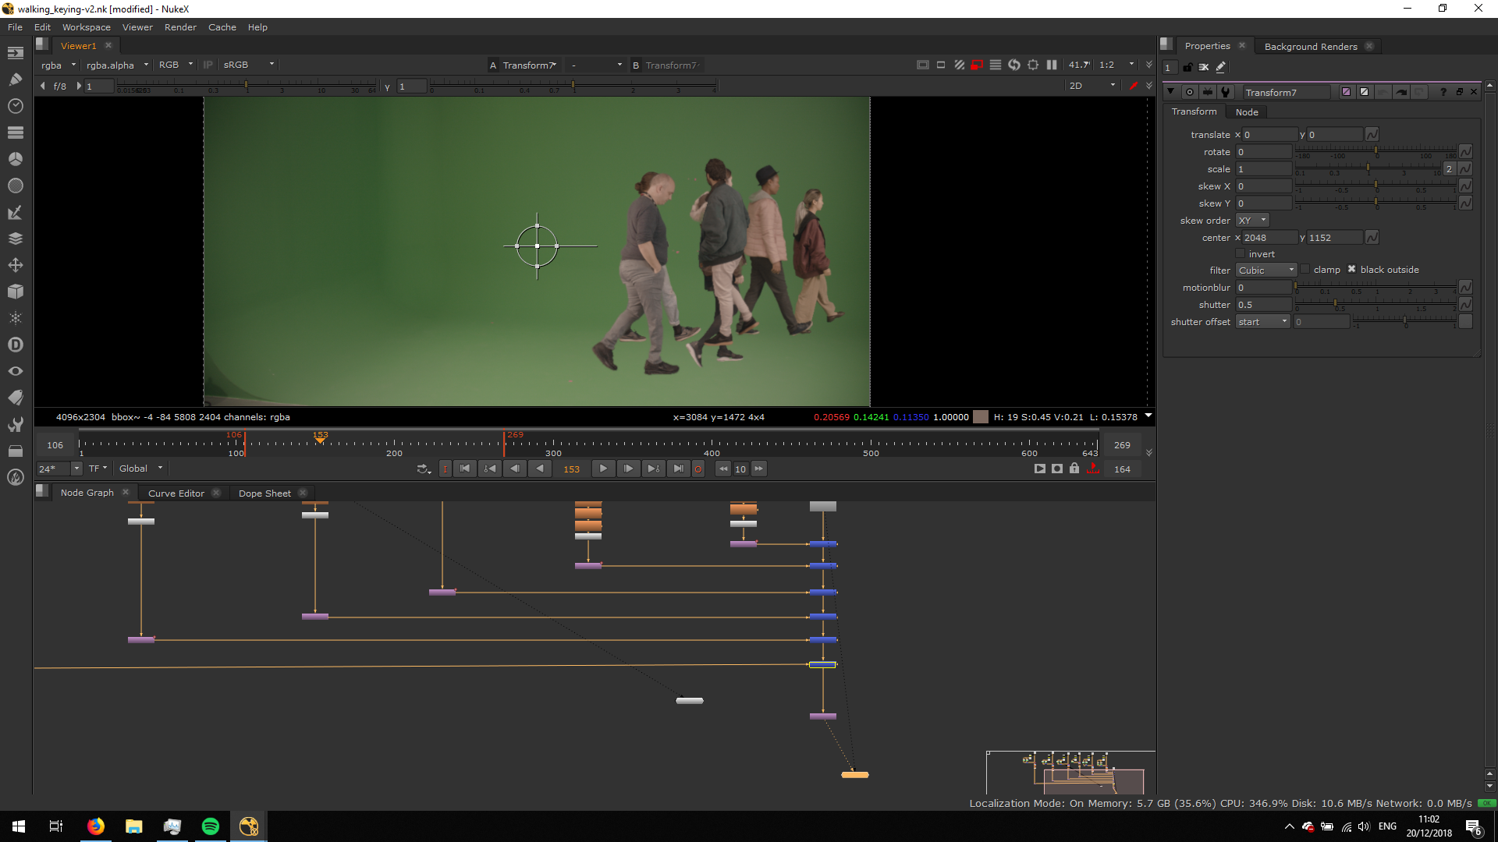
Task: Open the Draw nodes toolbar menu
Action: click(x=15, y=80)
